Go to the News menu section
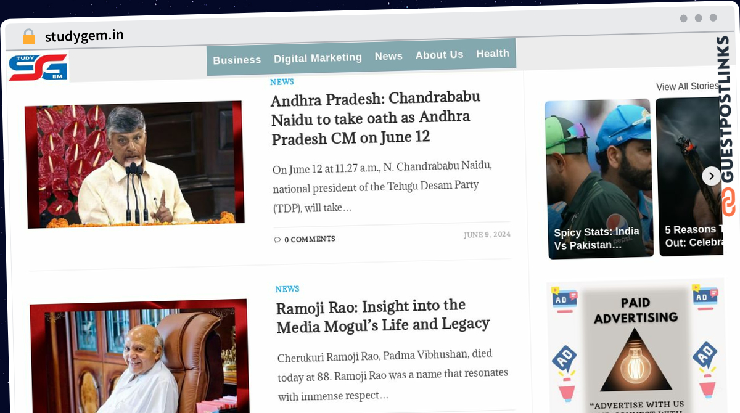This screenshot has width=740, height=413. click(x=388, y=56)
